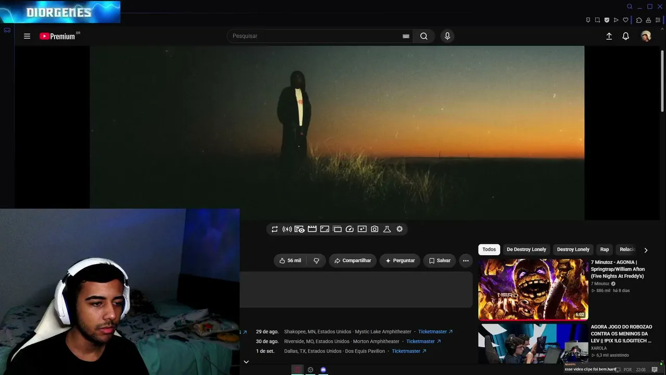
Task: Click the video player frame
Action: [x=337, y=133]
